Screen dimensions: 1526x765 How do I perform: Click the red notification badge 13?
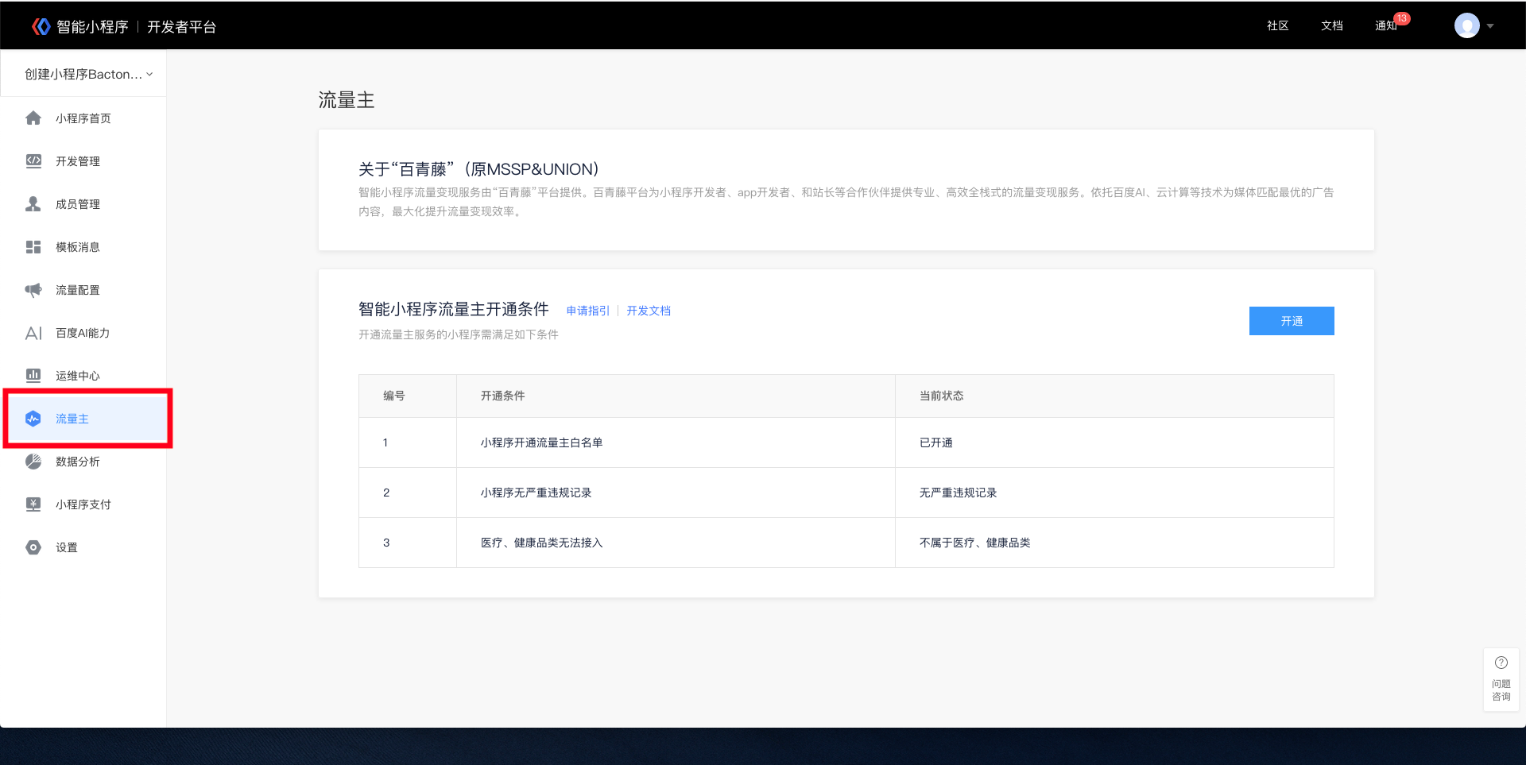click(x=1402, y=18)
